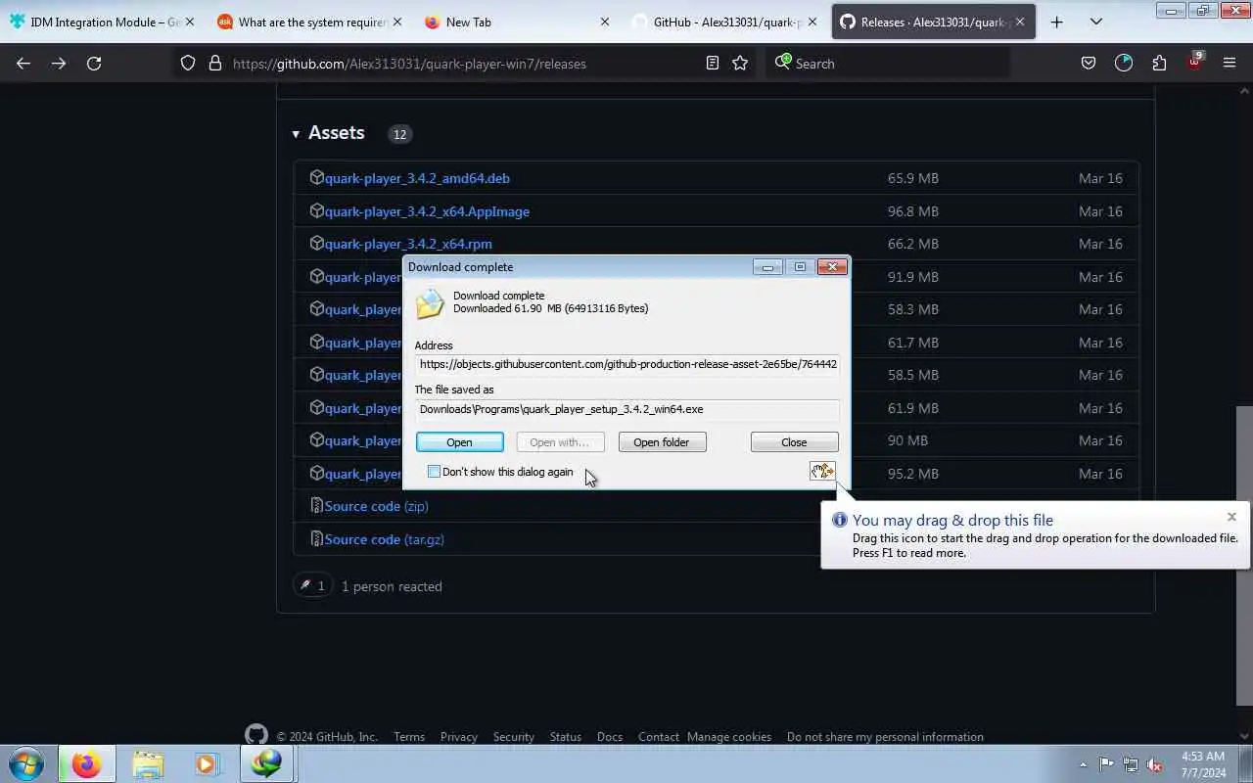Viewport: 1253px width, 783px height.
Task: Click the rocket reaction button
Action: (312, 586)
